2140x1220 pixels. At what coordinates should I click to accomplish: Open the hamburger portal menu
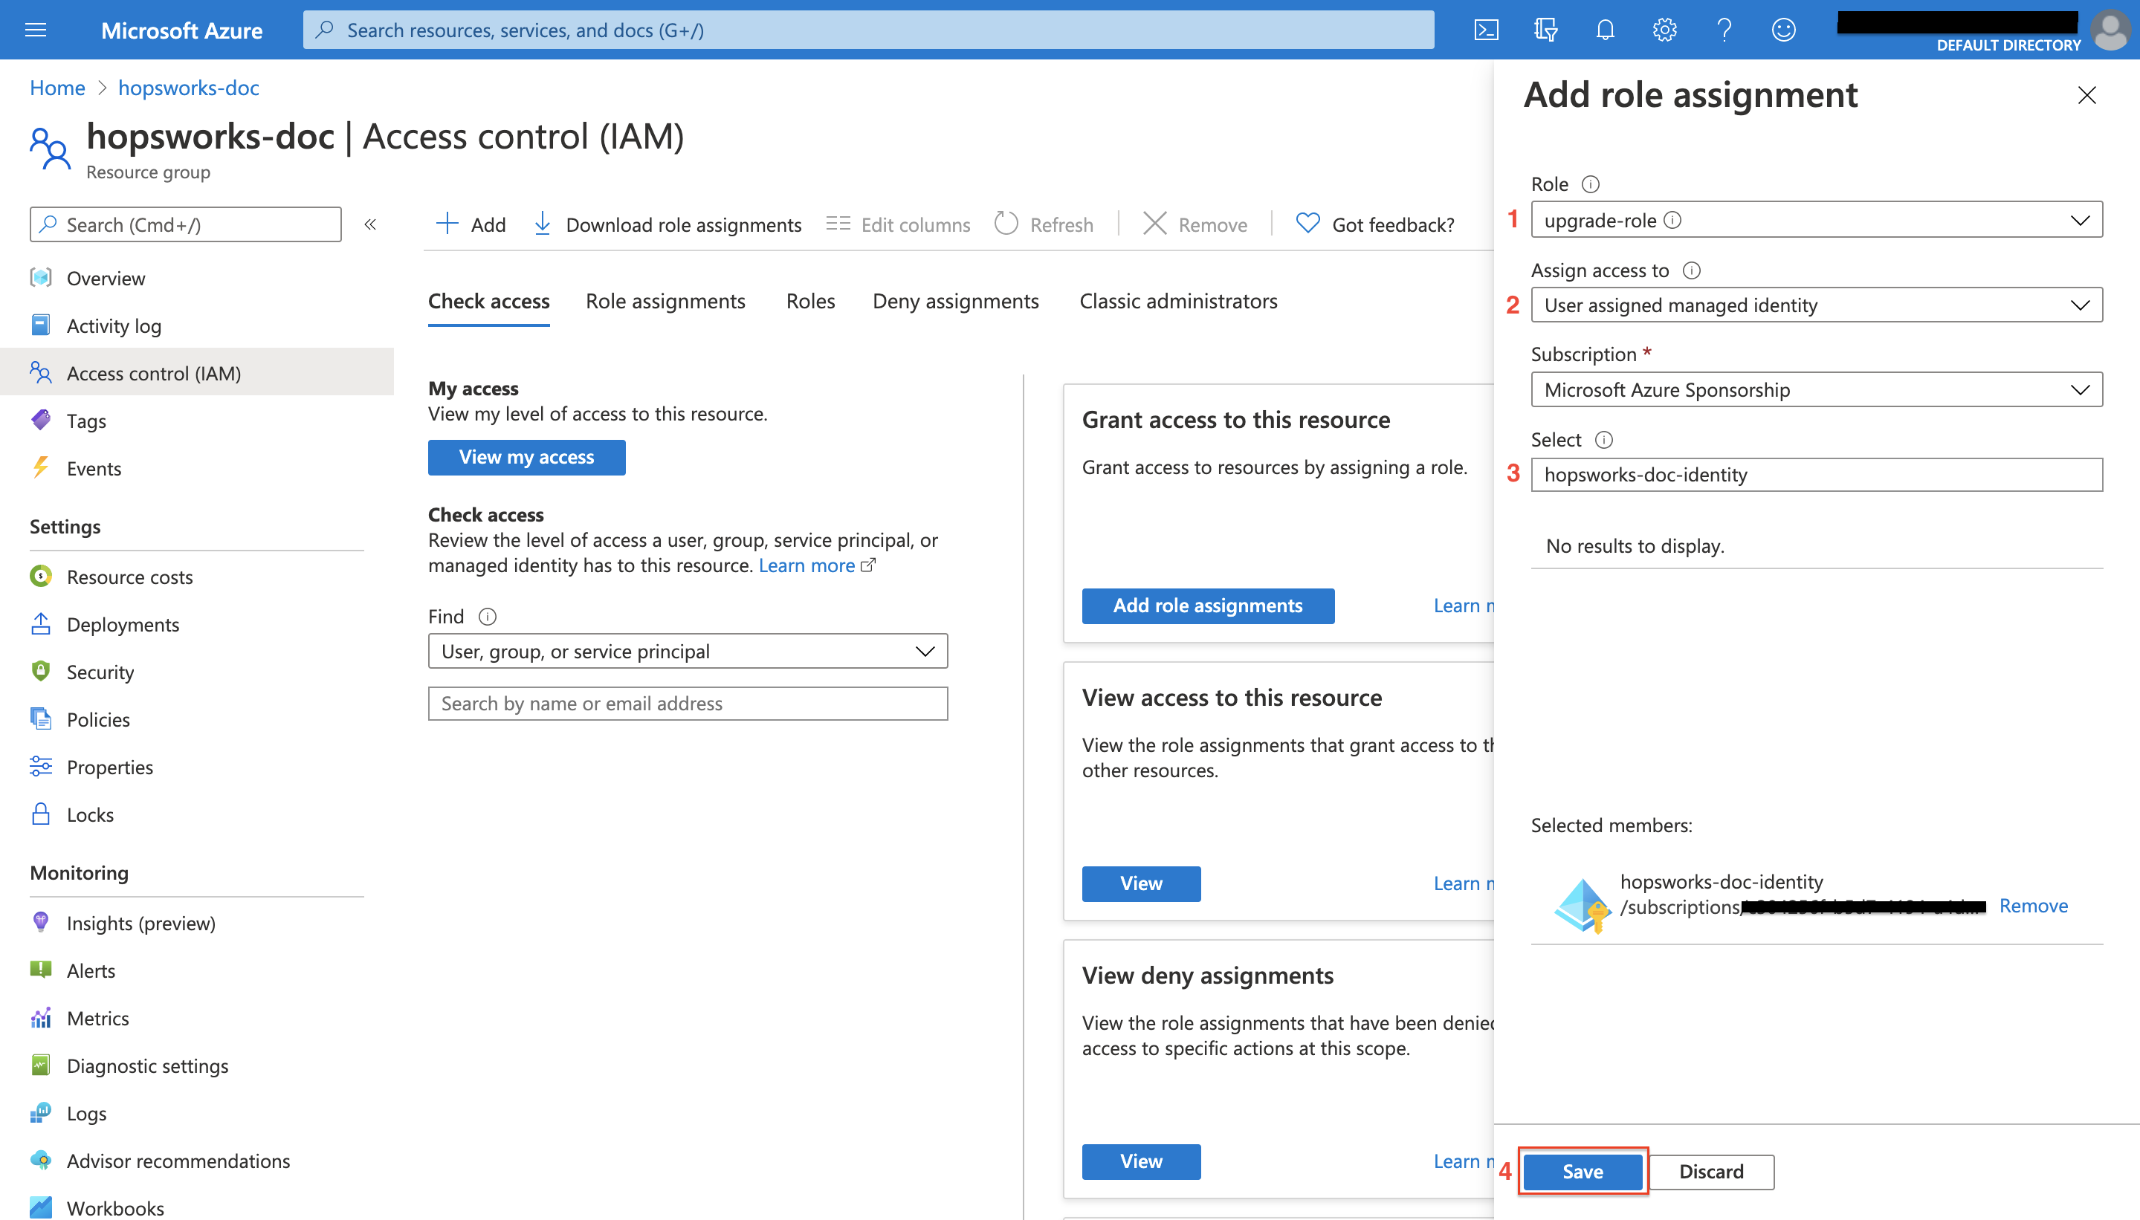36,30
